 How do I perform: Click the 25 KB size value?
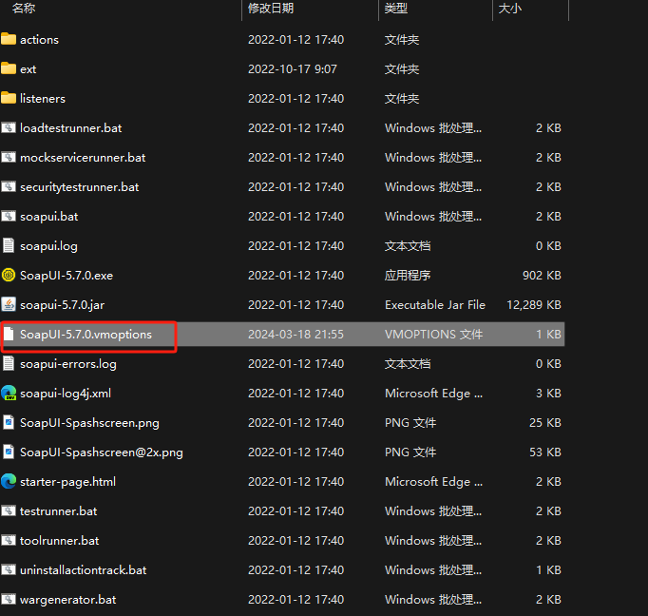coord(545,422)
